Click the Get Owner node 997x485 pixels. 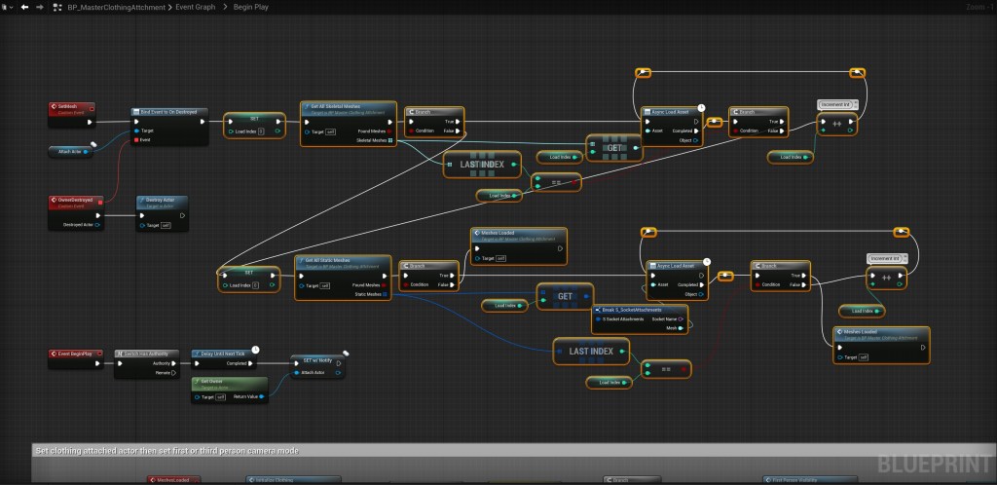[230, 381]
